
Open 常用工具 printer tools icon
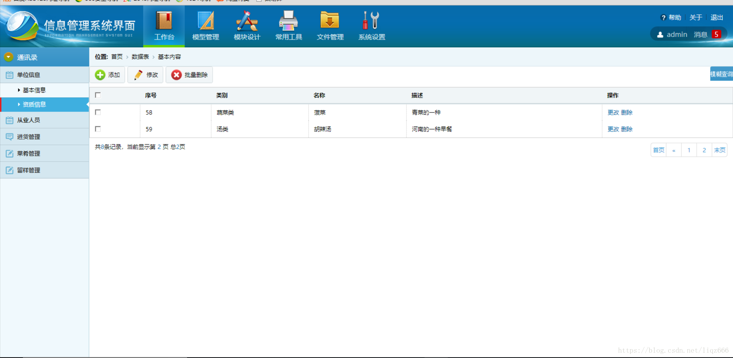(289, 21)
